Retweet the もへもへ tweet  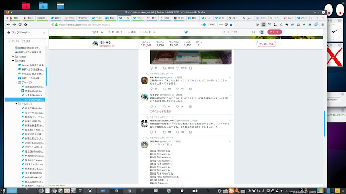tap(164, 89)
